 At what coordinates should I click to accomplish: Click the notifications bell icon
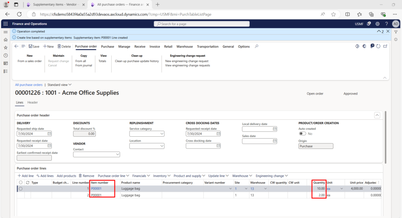(x=369, y=24)
